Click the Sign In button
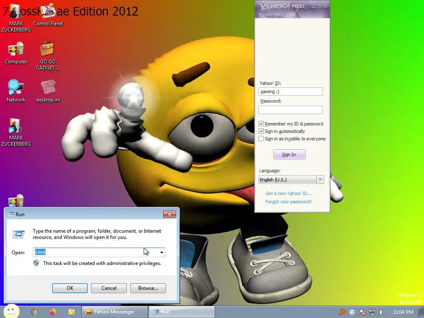This screenshot has width=424, height=318. 289,154
